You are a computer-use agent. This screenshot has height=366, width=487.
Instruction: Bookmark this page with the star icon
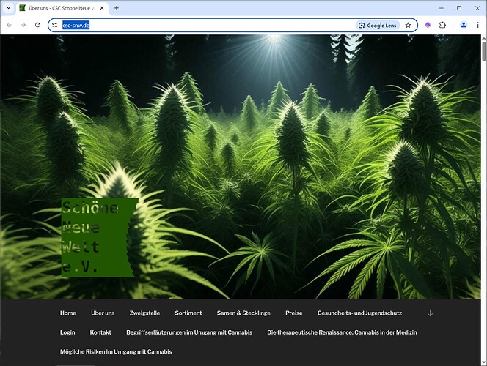click(408, 26)
